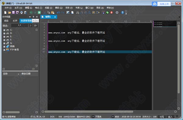The width and height of the screenshot is (183, 120).
Task: Print the document with the printer icon
Action: pos(21,12)
